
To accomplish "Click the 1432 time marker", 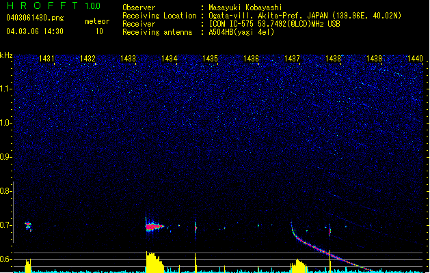I will 88,59.
